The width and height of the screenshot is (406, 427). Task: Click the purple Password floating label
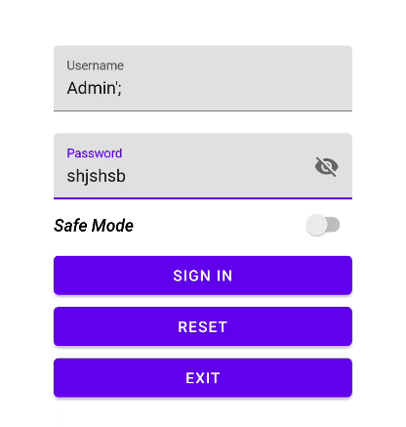pos(95,153)
